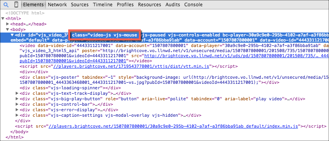The width and height of the screenshot is (329, 141).
Task: Collapse the body element
Action: point(7,29)
